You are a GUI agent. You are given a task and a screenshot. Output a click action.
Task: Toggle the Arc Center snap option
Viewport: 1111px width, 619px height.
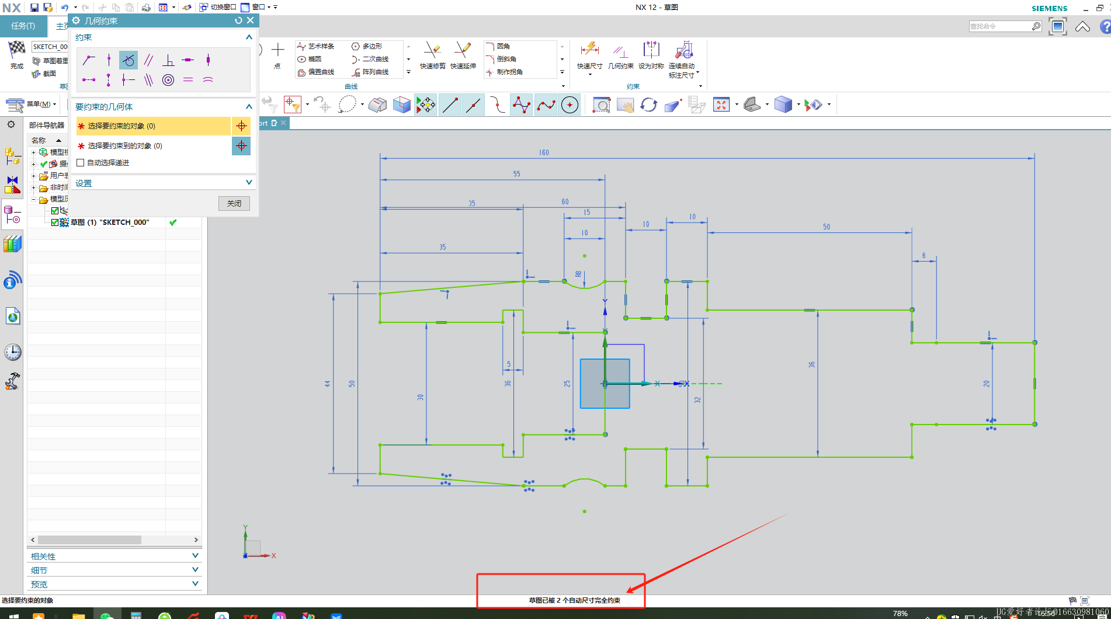tap(570, 105)
